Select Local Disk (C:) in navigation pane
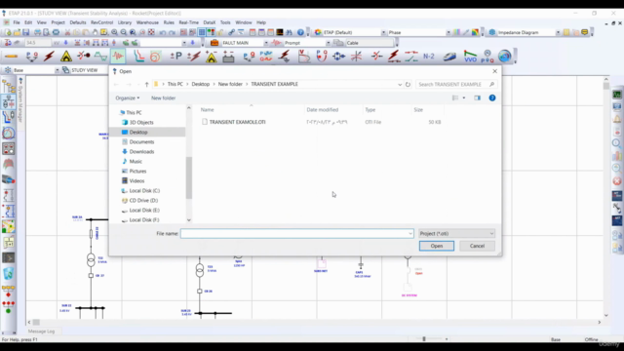Viewport: 624px width, 351px height. coord(144,191)
